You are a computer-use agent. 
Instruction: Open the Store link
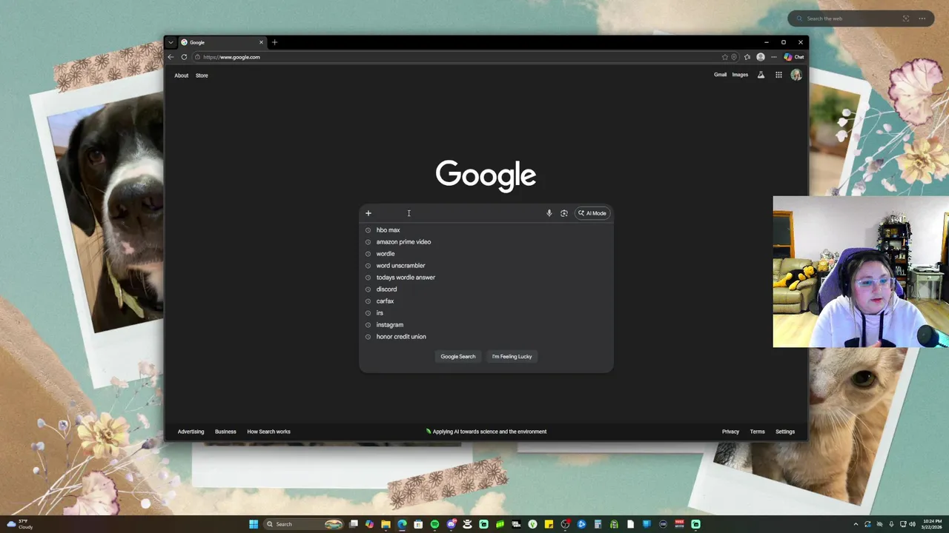[x=202, y=76]
